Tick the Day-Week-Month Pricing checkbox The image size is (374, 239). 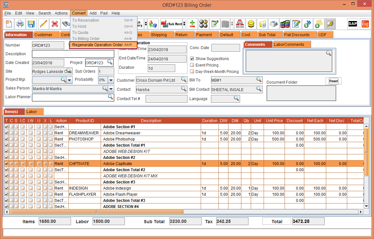click(x=192, y=72)
